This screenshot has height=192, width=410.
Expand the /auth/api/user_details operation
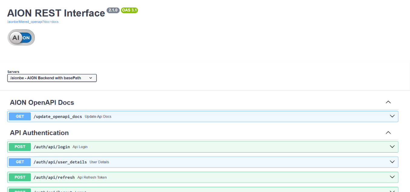[392, 162]
